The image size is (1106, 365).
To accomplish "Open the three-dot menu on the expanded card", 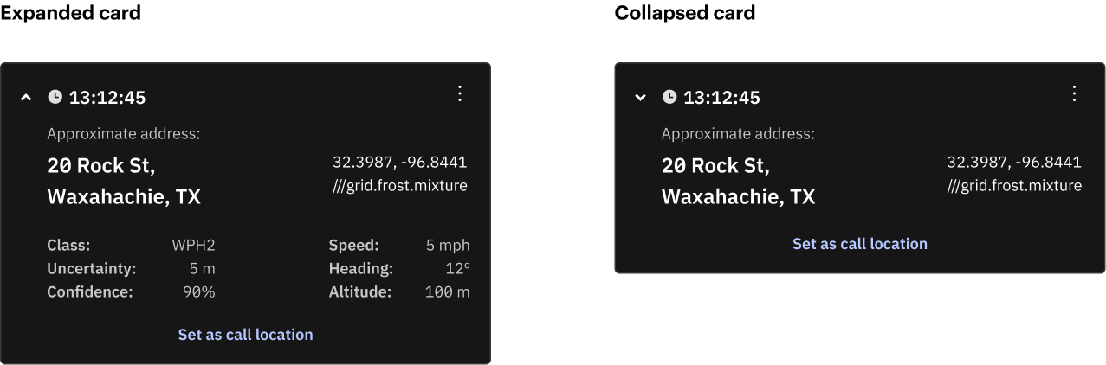I will [460, 93].
